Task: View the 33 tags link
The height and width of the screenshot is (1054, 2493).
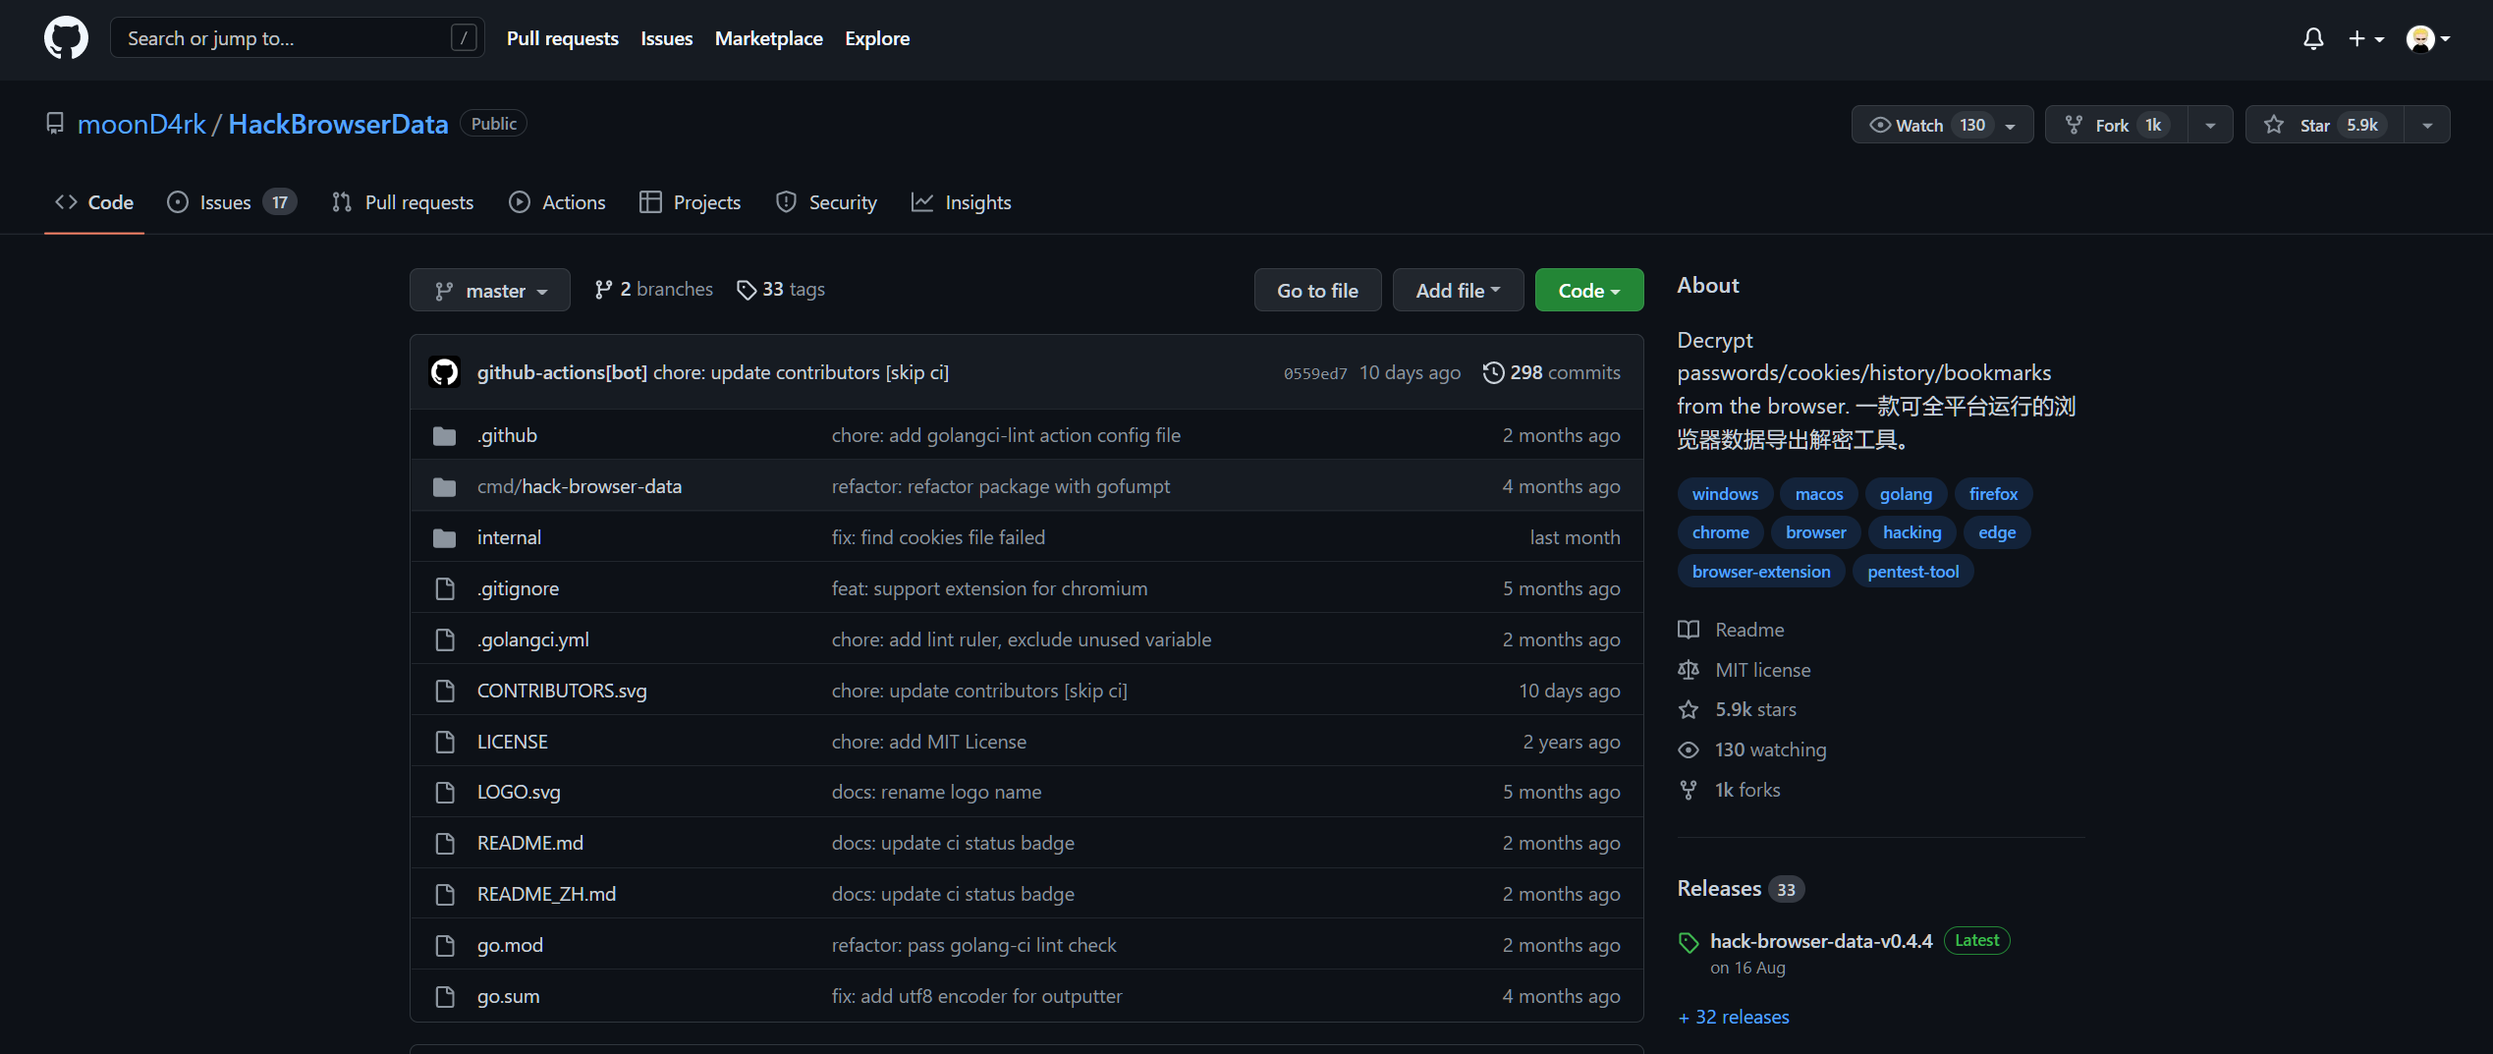Action: tap(781, 290)
